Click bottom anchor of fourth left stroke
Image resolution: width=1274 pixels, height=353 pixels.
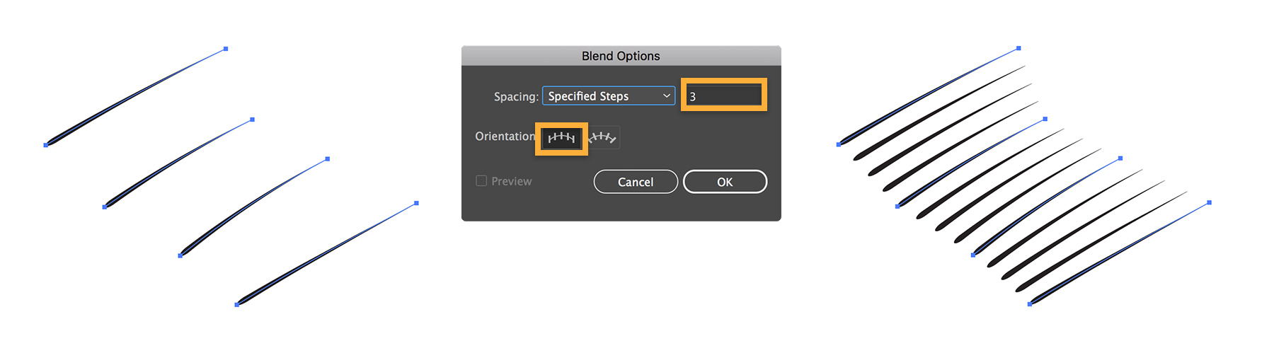236,304
